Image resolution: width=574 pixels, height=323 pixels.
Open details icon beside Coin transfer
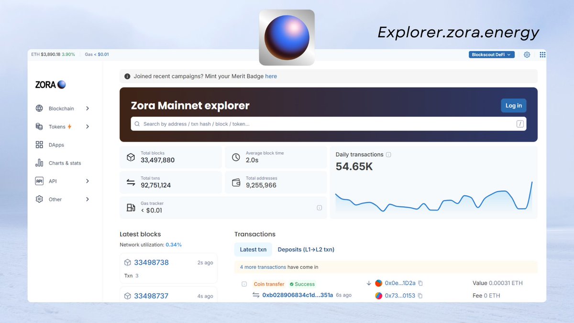point(244,284)
